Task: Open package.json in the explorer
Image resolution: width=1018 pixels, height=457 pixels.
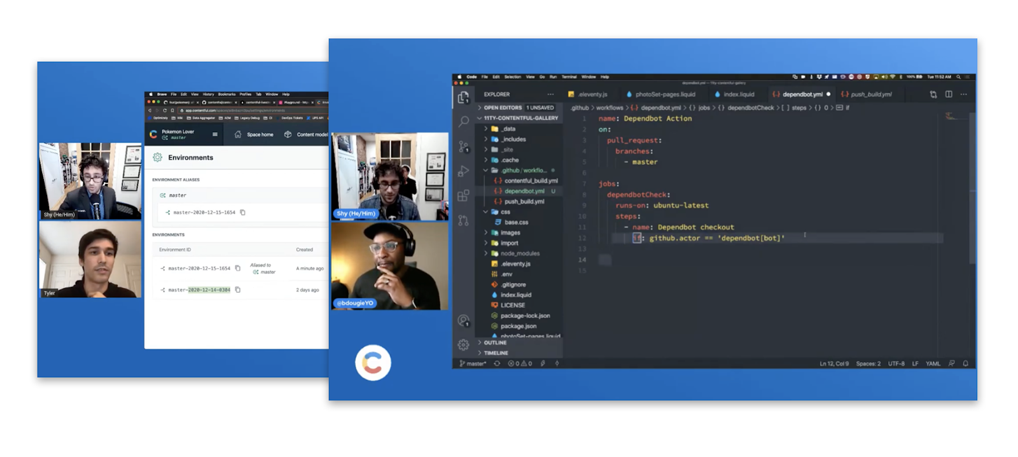Action: (513, 326)
